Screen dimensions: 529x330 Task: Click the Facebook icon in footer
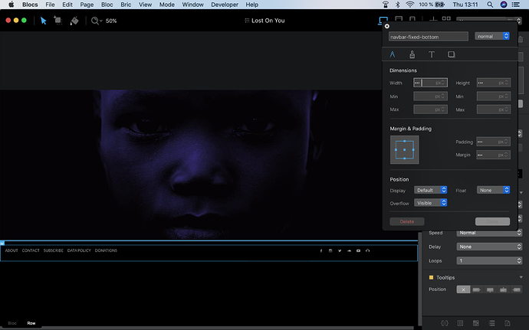point(320,250)
